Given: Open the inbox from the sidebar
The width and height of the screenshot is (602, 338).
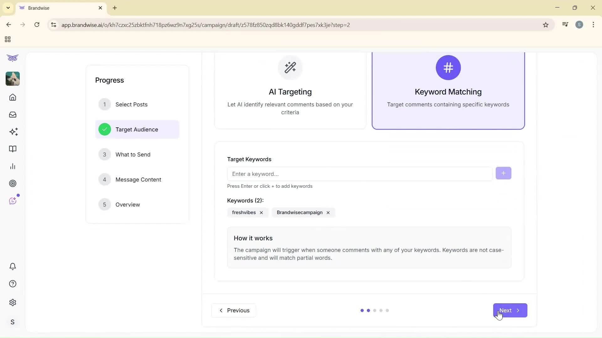Looking at the screenshot, I should click(13, 115).
